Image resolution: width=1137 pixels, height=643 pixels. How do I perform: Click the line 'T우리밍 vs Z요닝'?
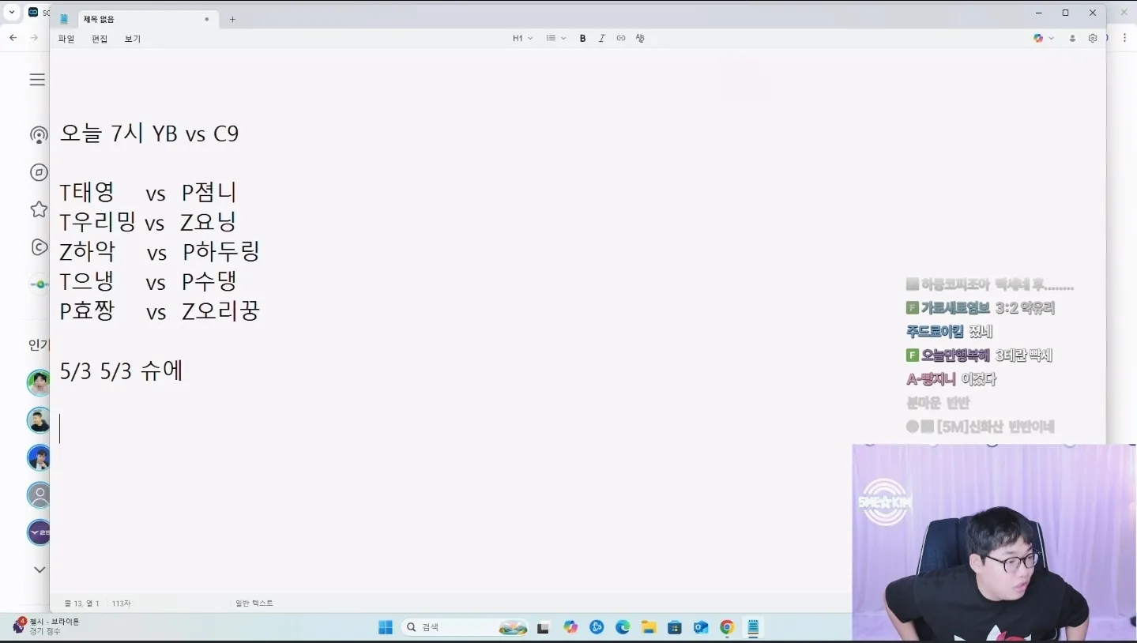pos(148,222)
